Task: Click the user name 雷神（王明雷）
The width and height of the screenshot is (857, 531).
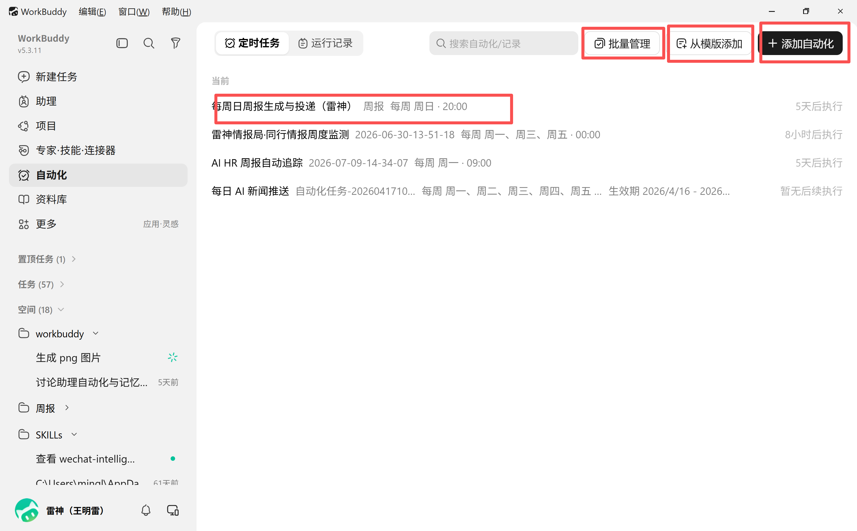Action: pos(75,510)
